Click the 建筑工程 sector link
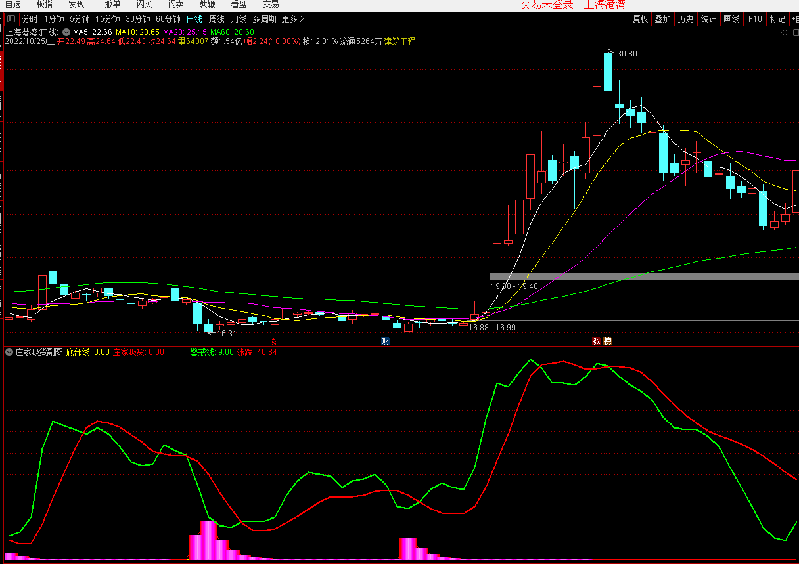 (x=399, y=41)
